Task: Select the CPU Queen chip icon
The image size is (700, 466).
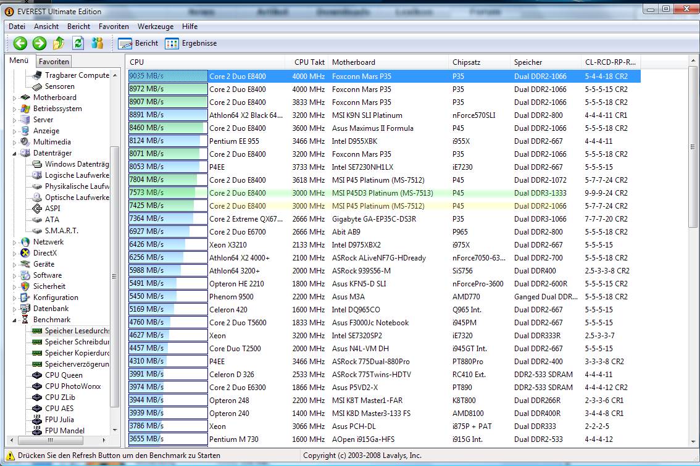Action: [x=37, y=375]
